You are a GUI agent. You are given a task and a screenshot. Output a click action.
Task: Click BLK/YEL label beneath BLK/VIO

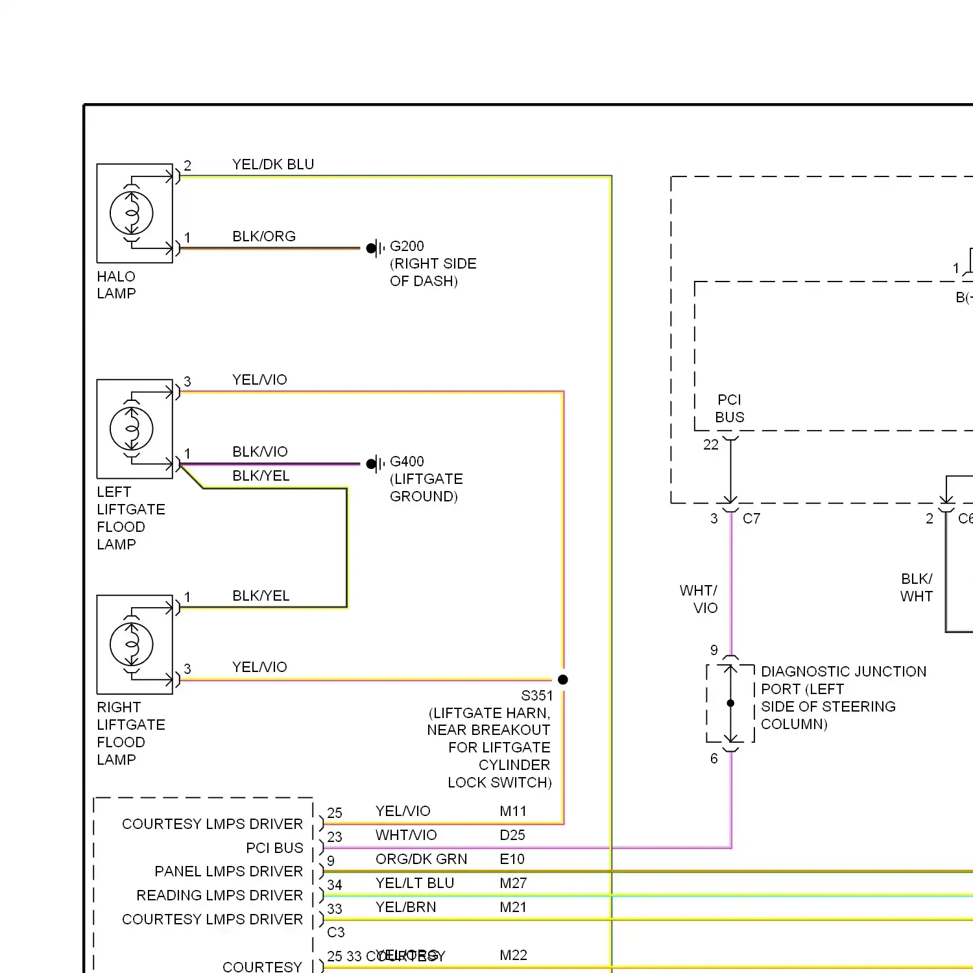point(261,476)
